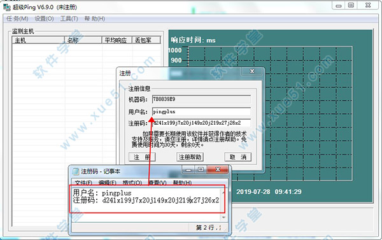Viewport: 382px width, 240px height.
Task: Maximize the 超级Ping main window
Action: [x=351, y=5]
